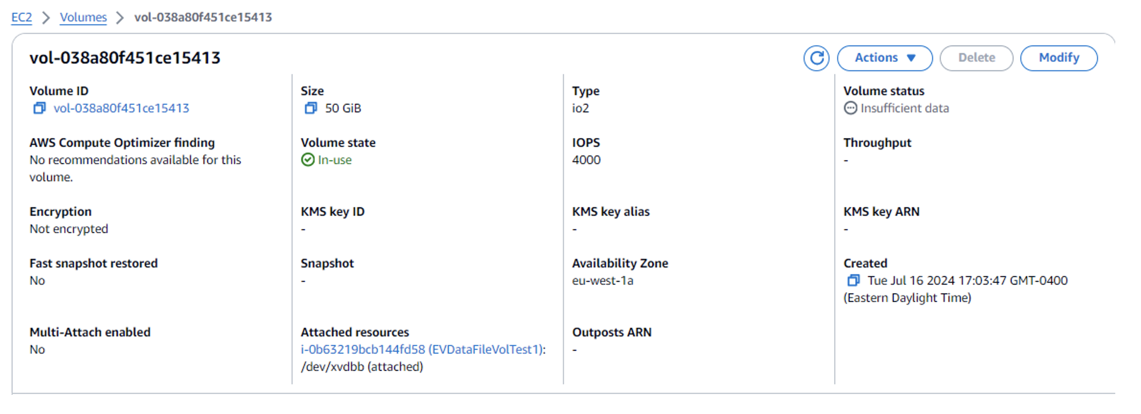Copy the 50 GiB size value

(311, 108)
